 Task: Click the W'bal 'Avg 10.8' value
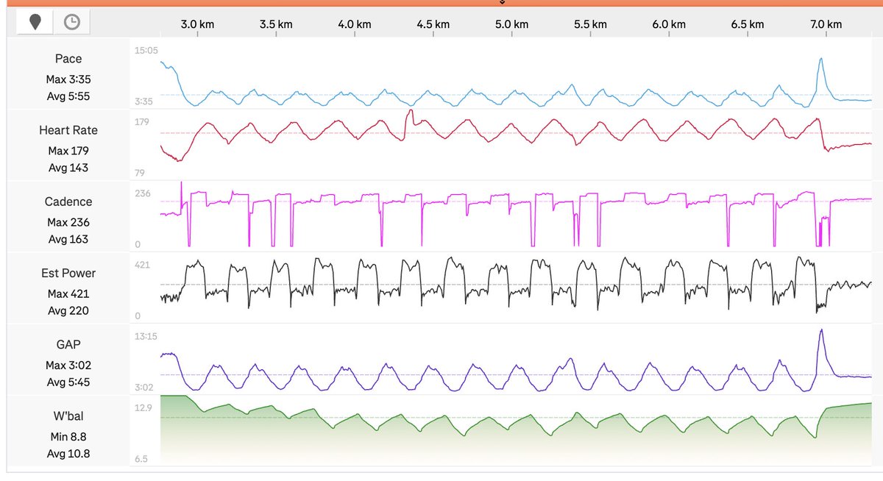pyautogui.click(x=68, y=454)
